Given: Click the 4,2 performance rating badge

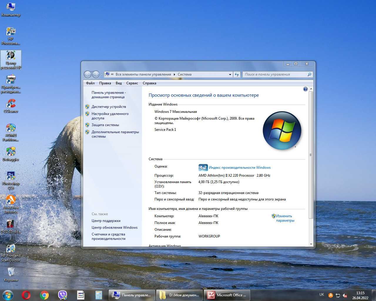Looking at the screenshot, I should [203, 168].
